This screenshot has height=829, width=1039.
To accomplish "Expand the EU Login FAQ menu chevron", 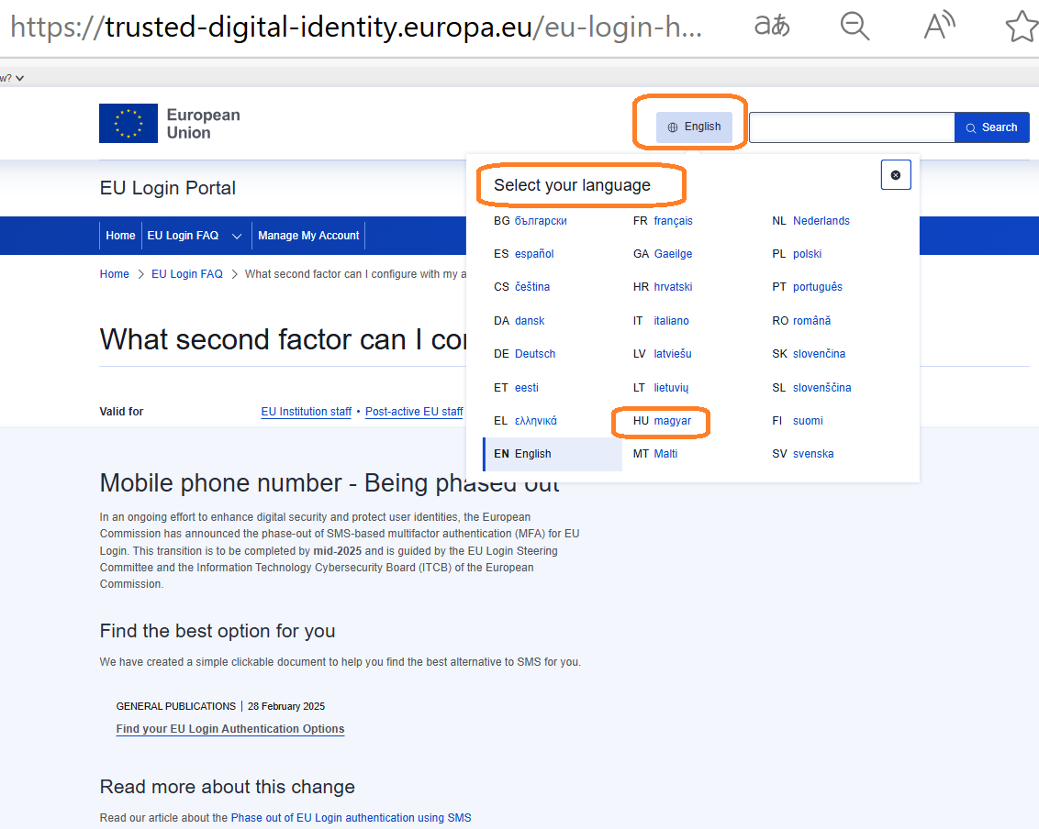I will (237, 236).
